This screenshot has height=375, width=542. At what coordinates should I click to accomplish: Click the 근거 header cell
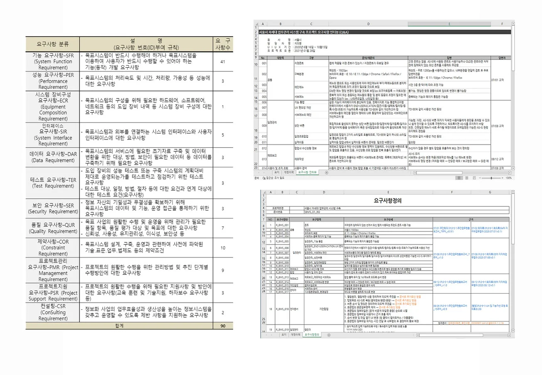coord(472,219)
